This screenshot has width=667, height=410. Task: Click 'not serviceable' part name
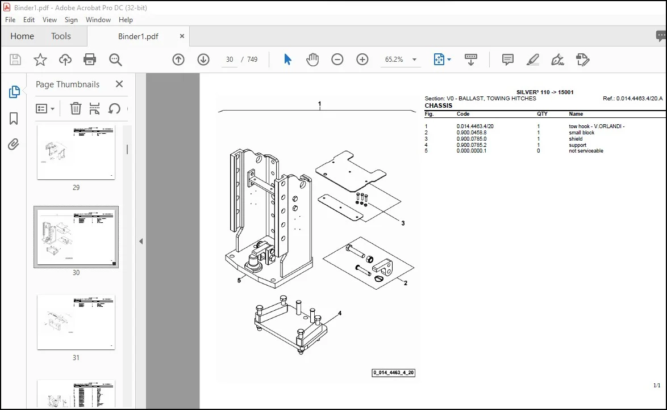pos(586,151)
